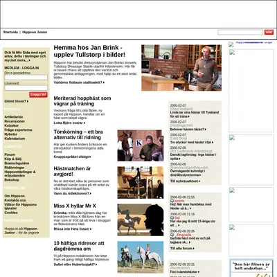This screenshot has width=277, height=277.
Task: Open Hästmatchen är avgjord! headline
Action: (72, 171)
